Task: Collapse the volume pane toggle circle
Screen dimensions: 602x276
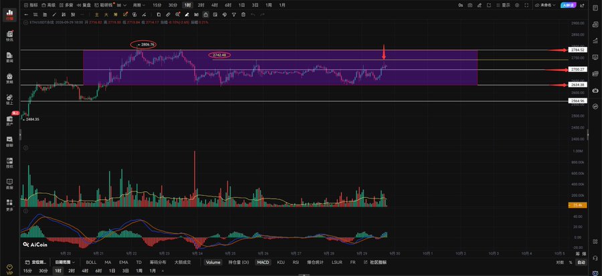Action: pyautogui.click(x=25, y=147)
